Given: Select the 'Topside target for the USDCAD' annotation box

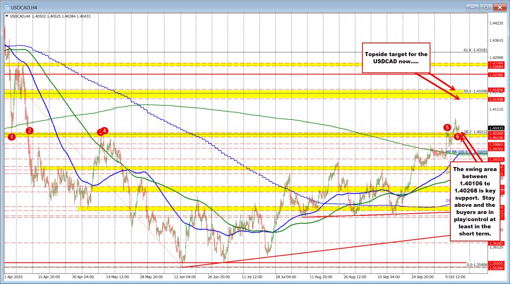Looking at the screenshot, I should [x=396, y=58].
